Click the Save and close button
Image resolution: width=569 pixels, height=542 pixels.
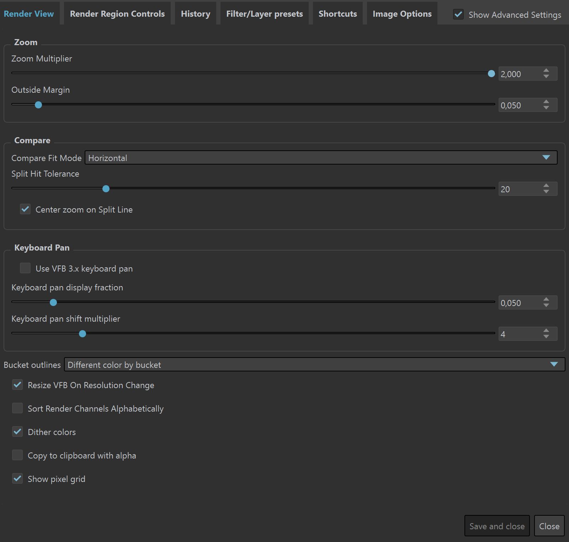tap(497, 526)
